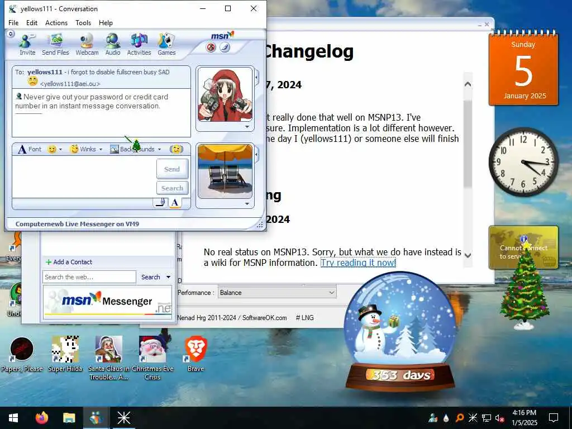The image size is (572, 429).
Task: Collapse the contact's display picture panel
Action: pyautogui.click(x=257, y=78)
